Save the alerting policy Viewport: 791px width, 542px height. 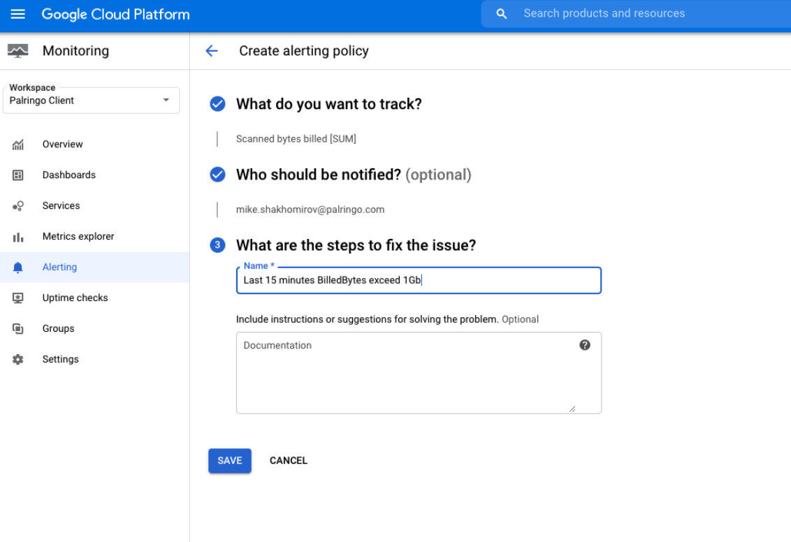[229, 461]
